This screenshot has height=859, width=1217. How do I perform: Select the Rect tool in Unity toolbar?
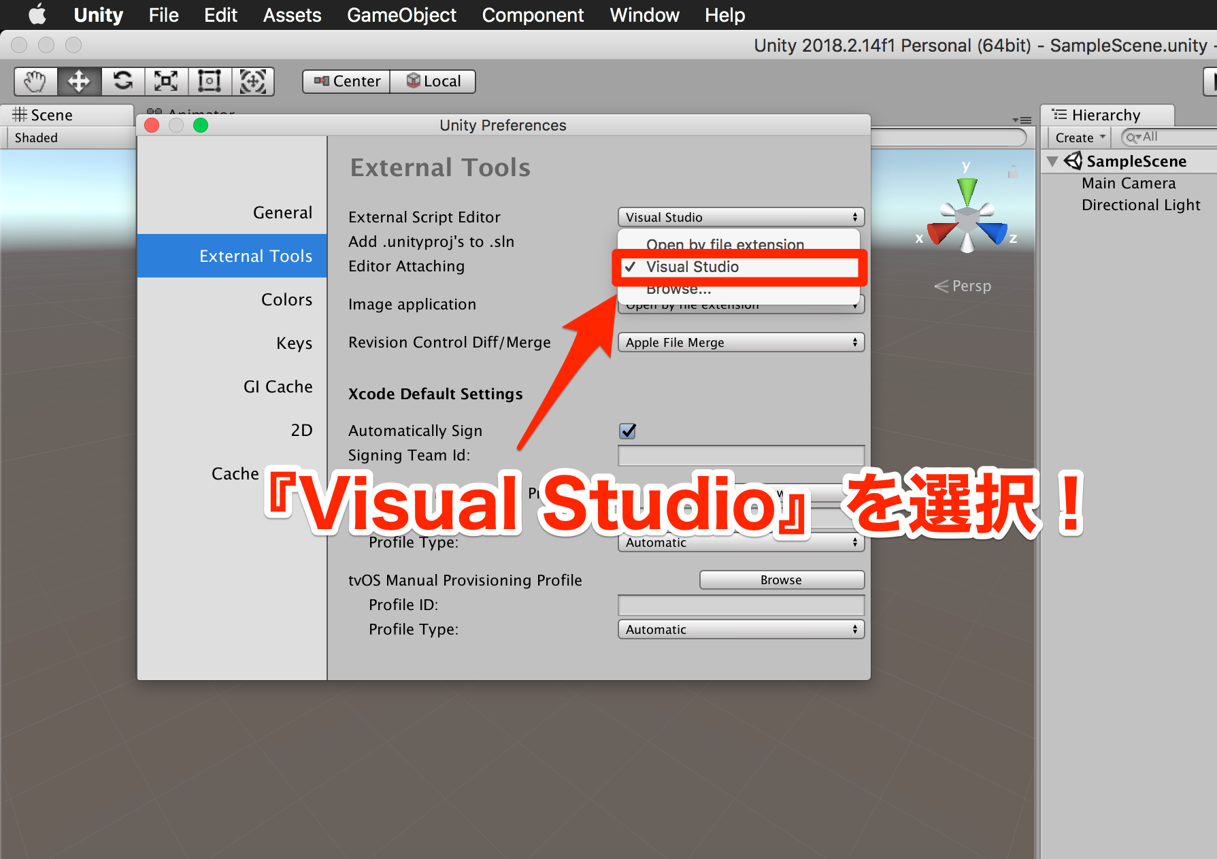[210, 82]
